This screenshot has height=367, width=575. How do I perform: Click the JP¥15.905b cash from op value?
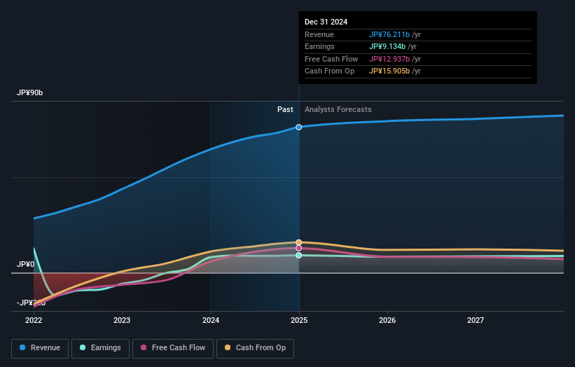tap(389, 71)
